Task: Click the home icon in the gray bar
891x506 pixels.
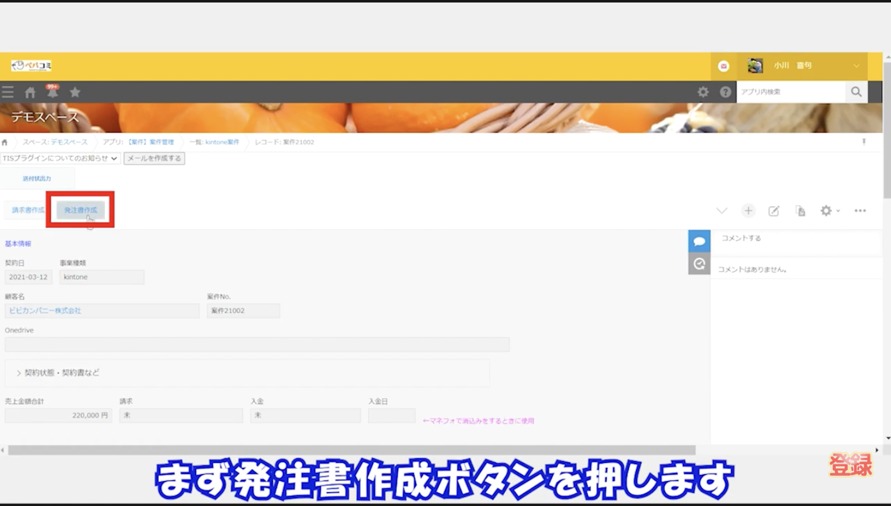Action: pos(29,92)
